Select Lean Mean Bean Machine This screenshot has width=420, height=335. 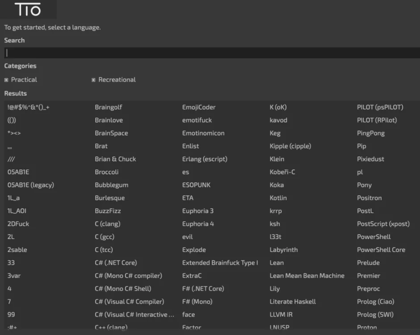(307, 276)
